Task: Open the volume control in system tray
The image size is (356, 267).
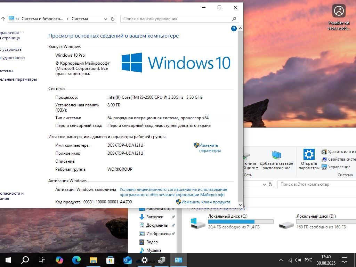Action: [298, 260]
